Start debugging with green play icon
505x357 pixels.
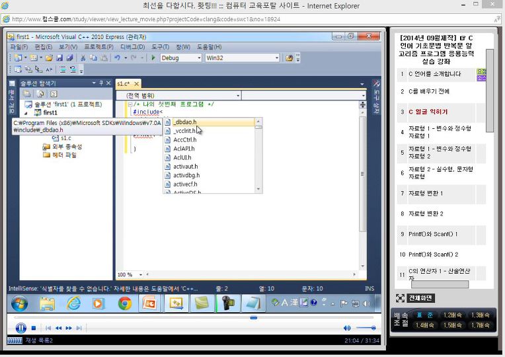pos(153,58)
